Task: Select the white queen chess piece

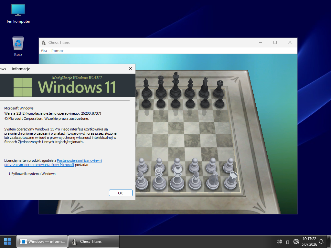Action: coord(159,179)
